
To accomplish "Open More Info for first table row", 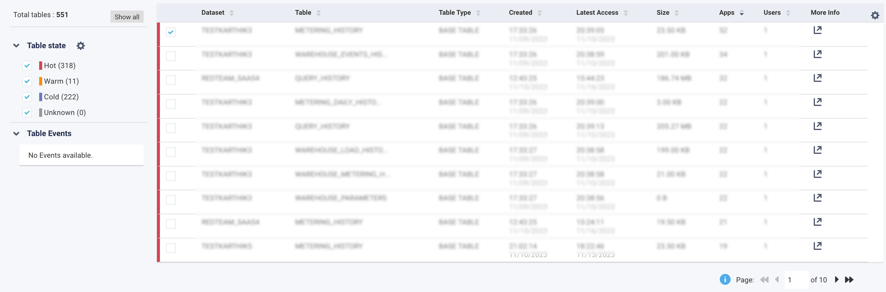I will click(x=817, y=30).
